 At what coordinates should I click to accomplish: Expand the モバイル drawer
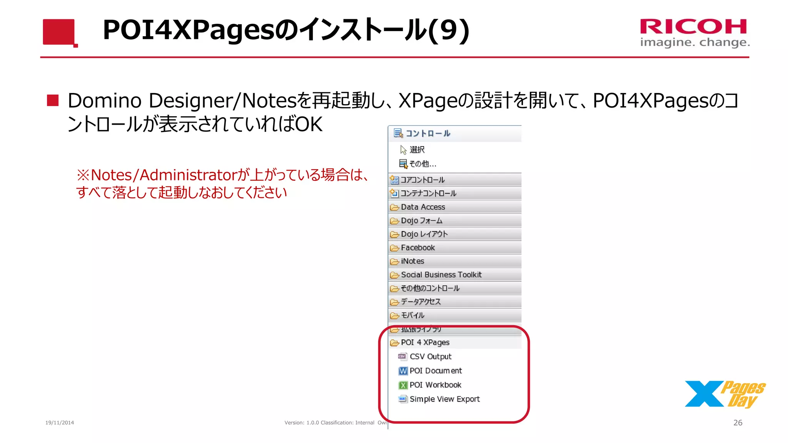pos(455,315)
